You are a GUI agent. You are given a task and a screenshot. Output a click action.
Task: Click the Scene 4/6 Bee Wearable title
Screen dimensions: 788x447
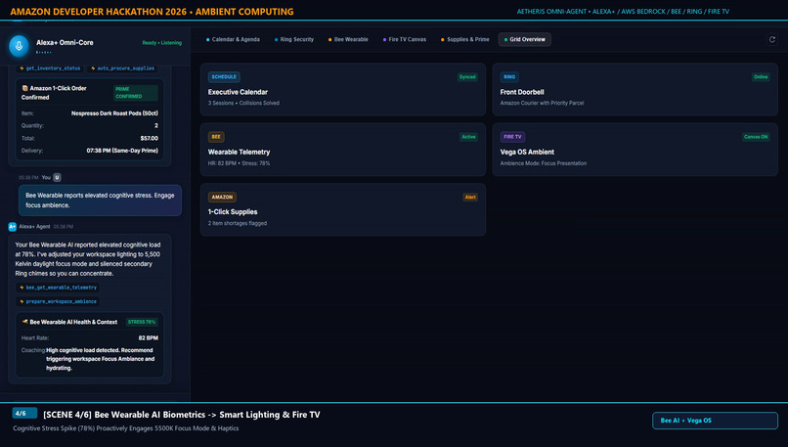point(182,415)
